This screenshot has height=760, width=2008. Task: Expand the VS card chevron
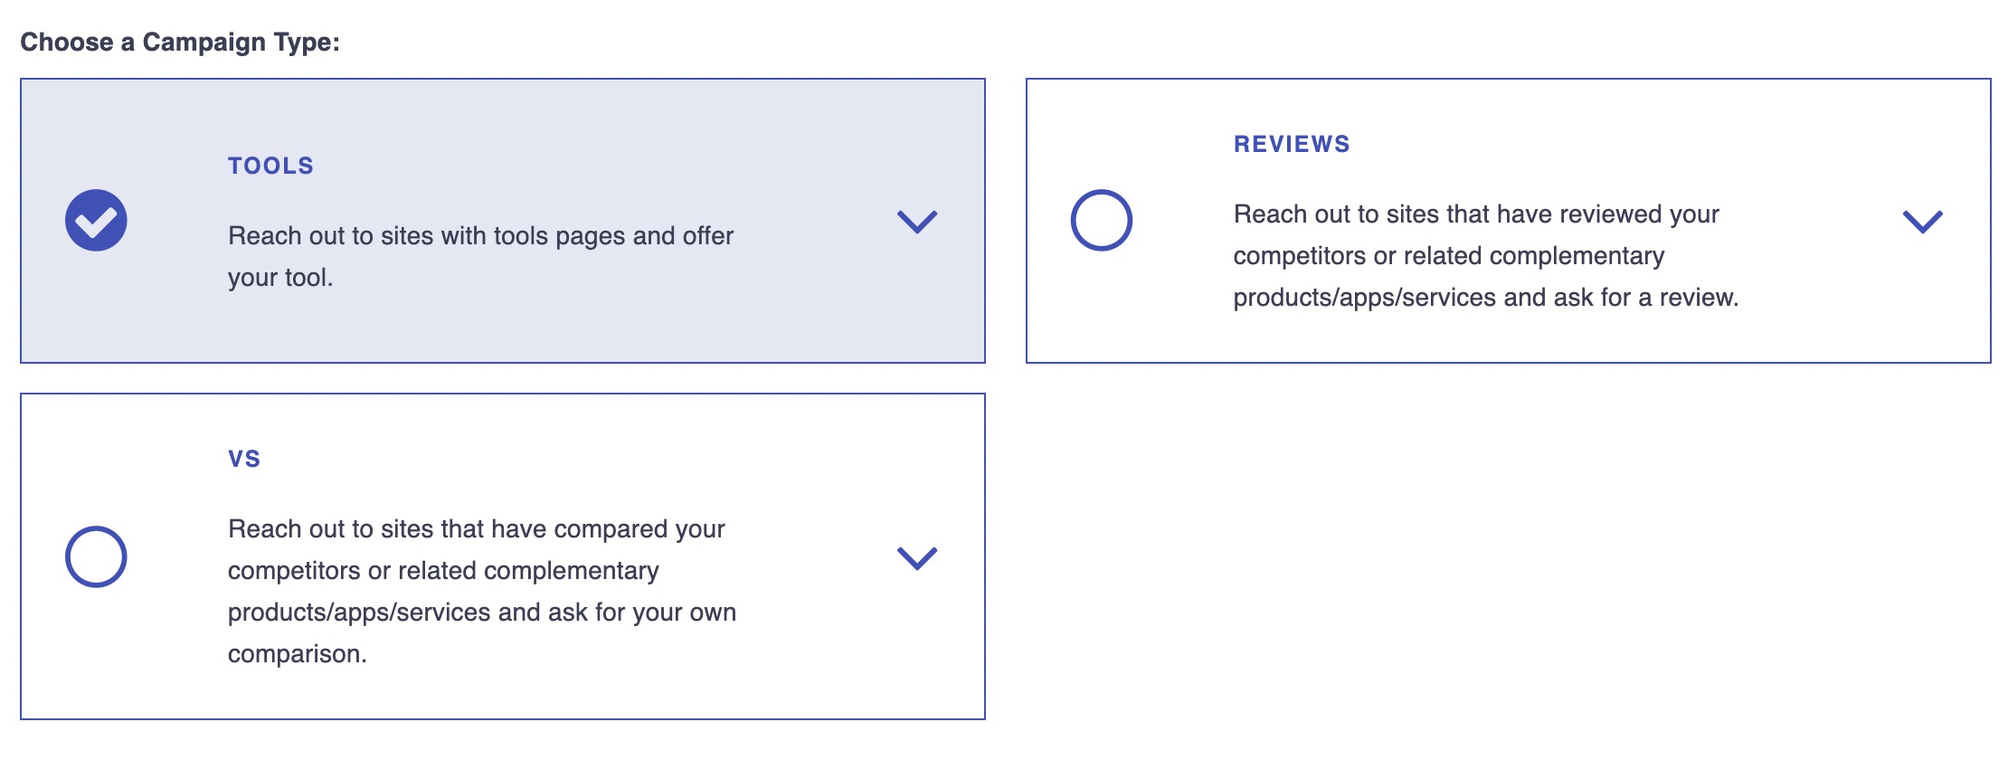click(x=917, y=558)
